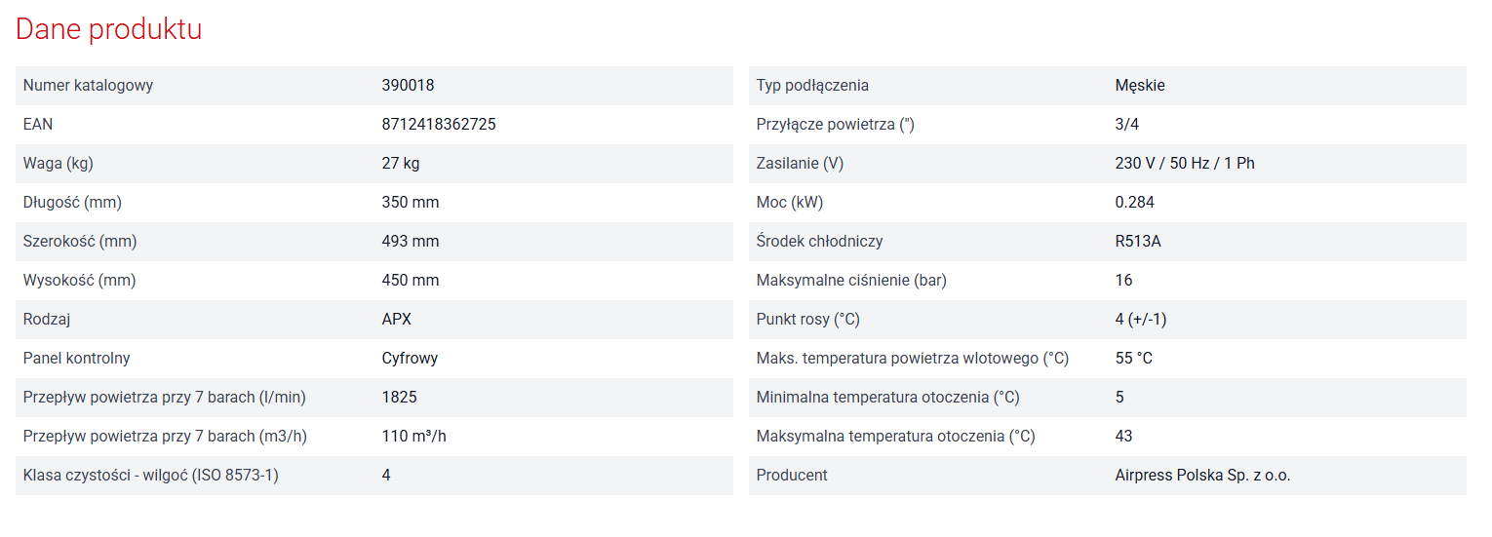
Task: Click the 'Dane produktu' heading
Action: coord(108,29)
